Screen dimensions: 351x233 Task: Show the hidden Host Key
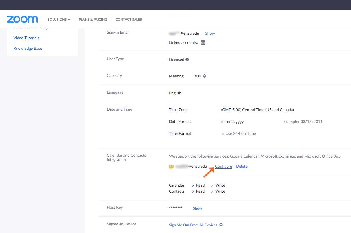(197, 208)
